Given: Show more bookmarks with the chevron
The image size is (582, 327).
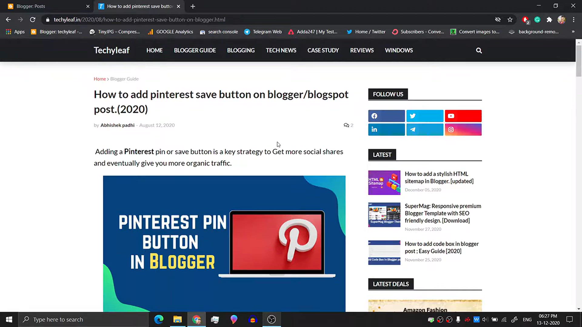Looking at the screenshot, I should point(573,31).
